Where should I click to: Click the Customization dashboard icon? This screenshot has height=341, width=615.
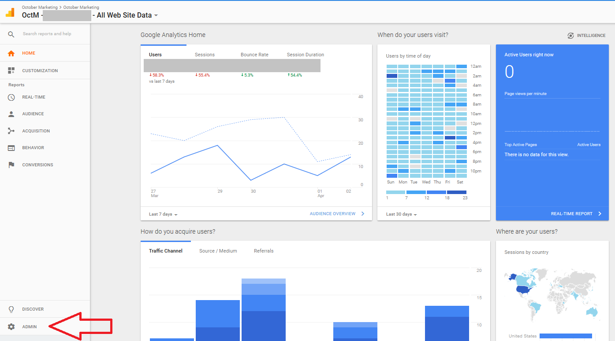point(11,70)
